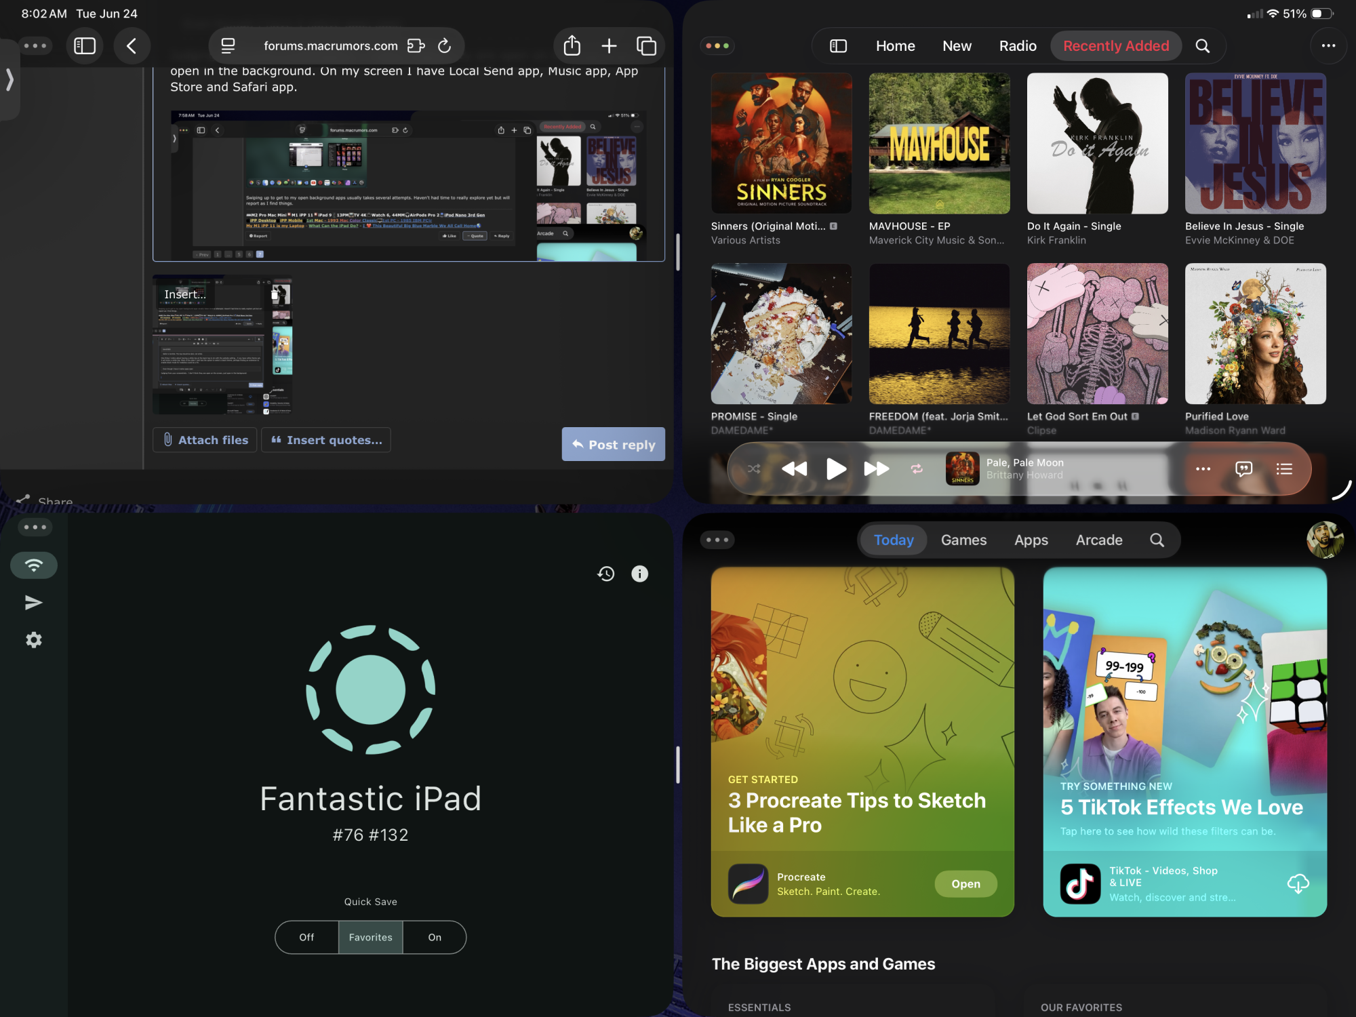Switch to App Store Games tab
Viewport: 1356px width, 1017px height.
963,540
